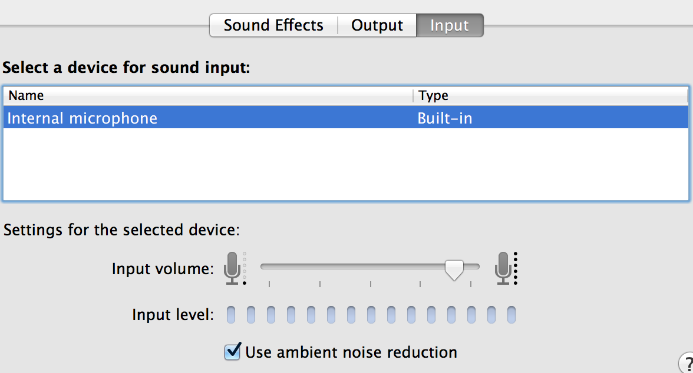Click the middle Input level indicator bar
The image size is (693, 373).
[371, 315]
